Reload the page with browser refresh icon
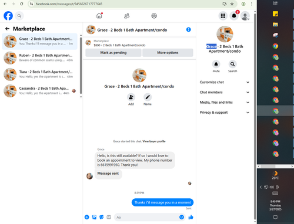 [22, 4]
